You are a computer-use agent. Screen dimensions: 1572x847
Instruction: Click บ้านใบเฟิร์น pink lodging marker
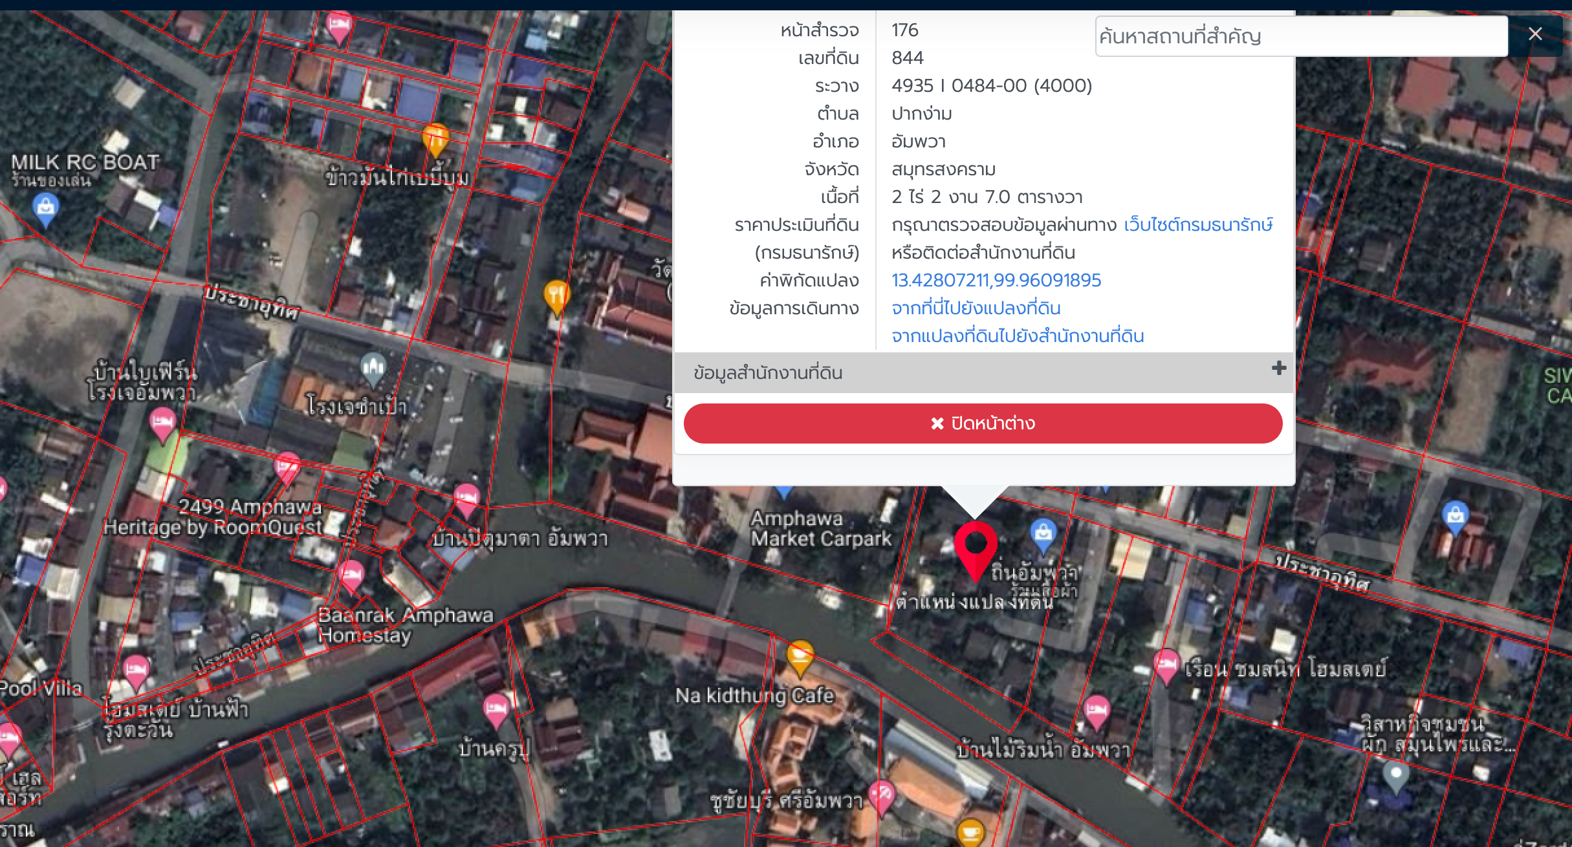[162, 425]
